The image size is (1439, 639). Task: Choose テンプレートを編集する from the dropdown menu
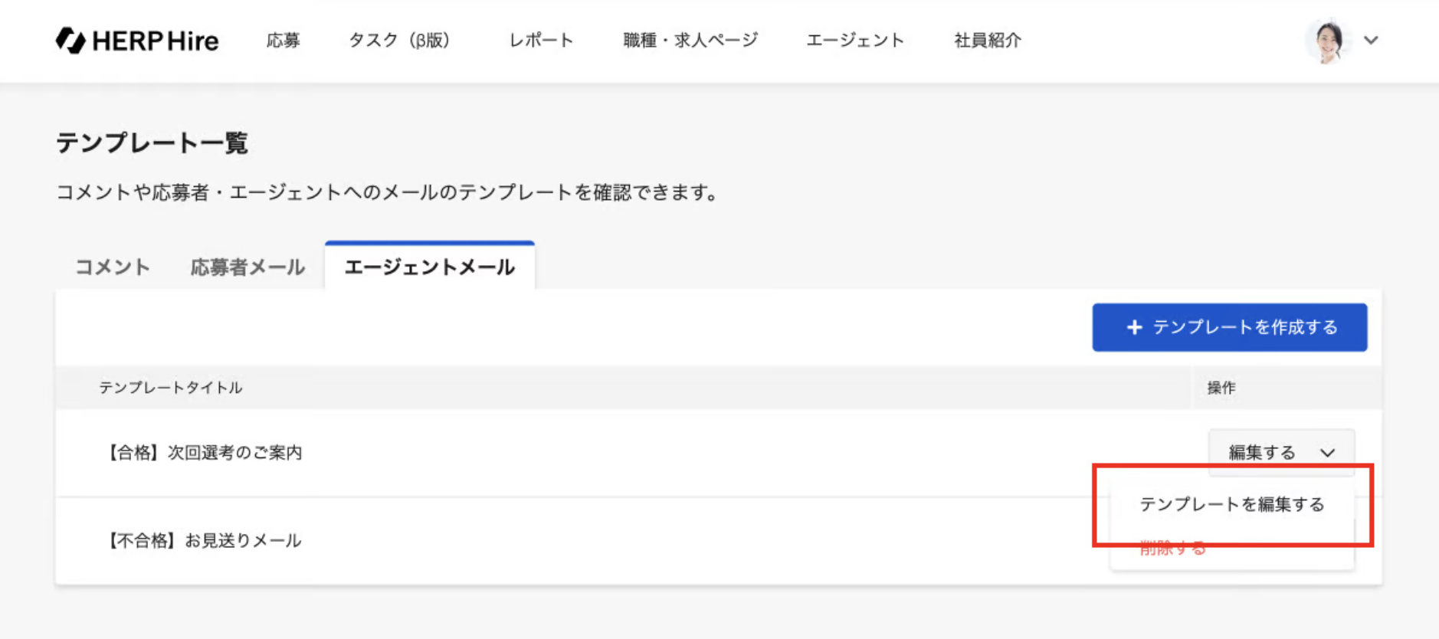1231,504
